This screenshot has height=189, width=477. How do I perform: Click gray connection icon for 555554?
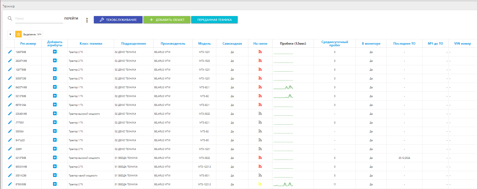point(260,131)
